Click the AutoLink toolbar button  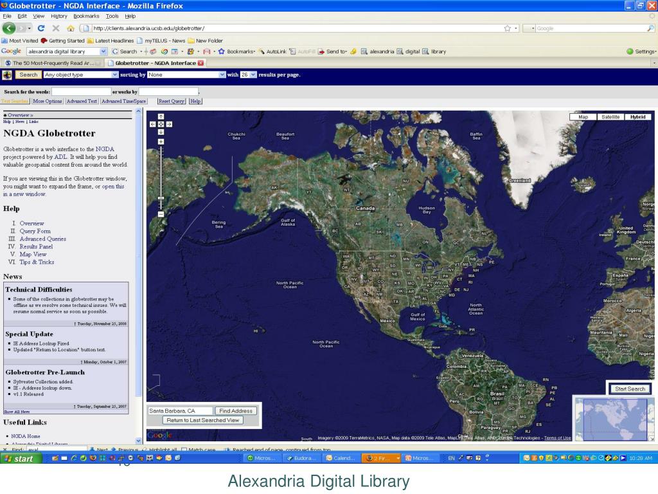[272, 51]
